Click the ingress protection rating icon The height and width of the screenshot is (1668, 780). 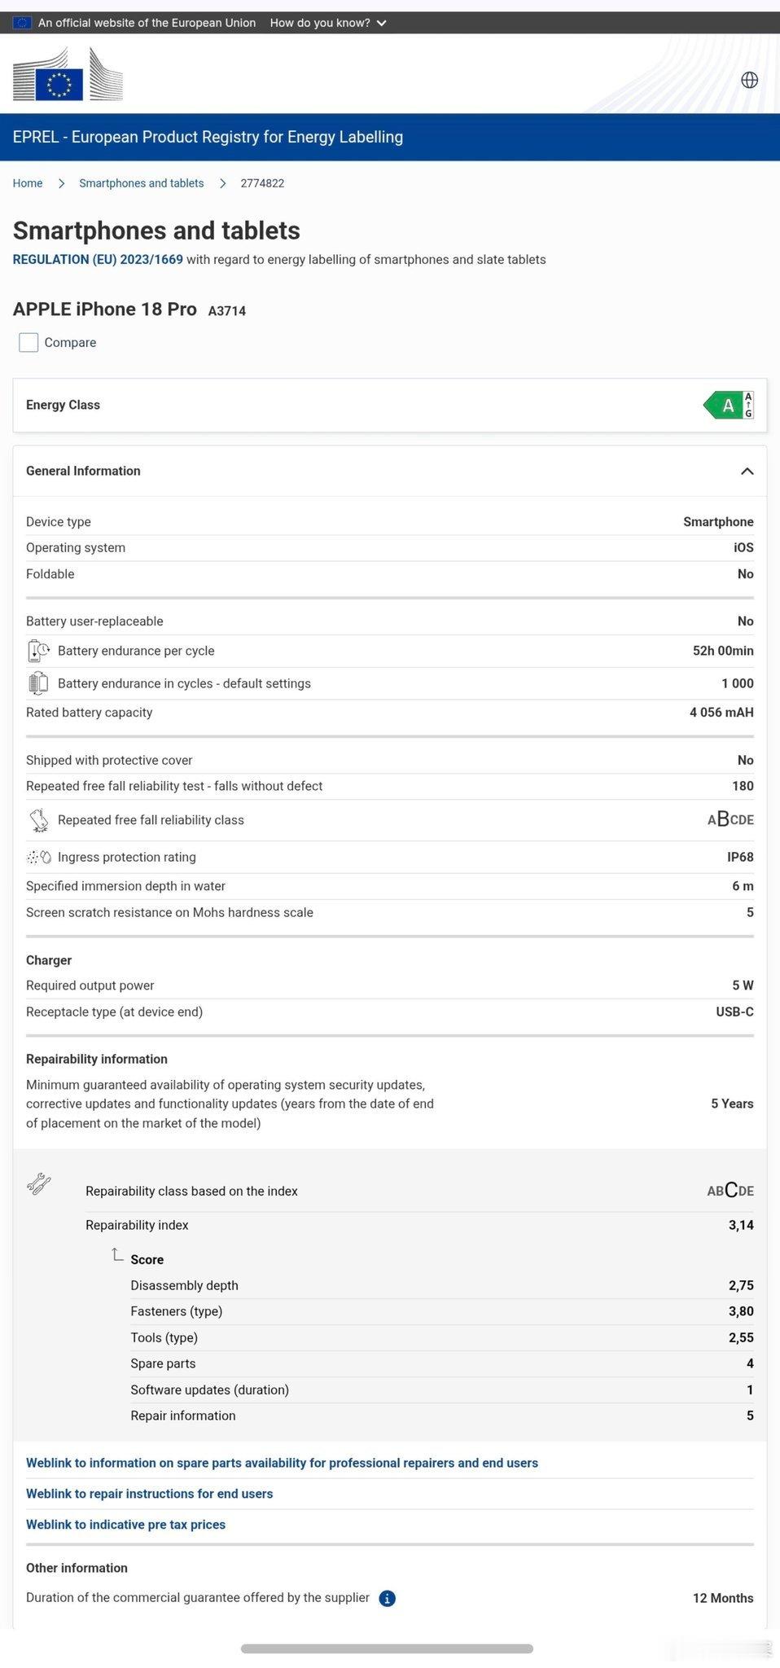[x=38, y=857]
